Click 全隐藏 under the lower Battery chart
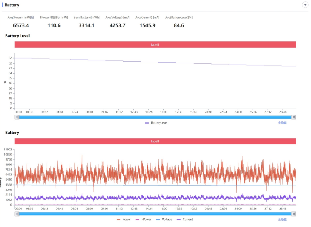The image size is (311, 227). point(282,220)
